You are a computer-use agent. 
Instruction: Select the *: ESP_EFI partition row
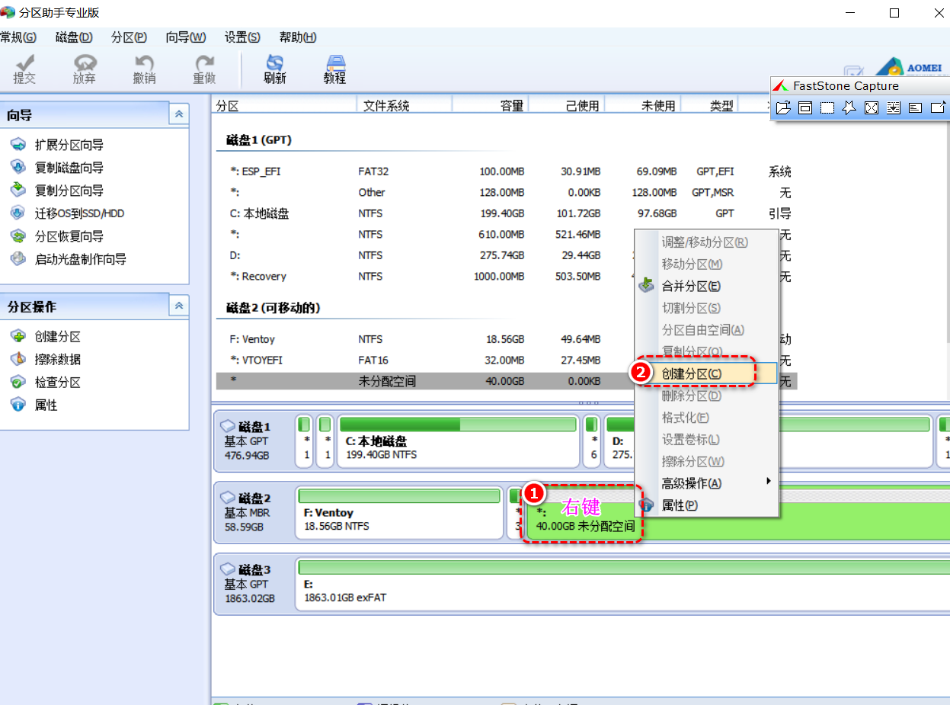pyautogui.click(x=507, y=171)
